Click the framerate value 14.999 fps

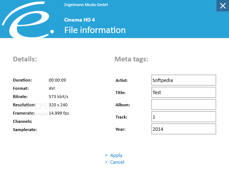click(59, 113)
